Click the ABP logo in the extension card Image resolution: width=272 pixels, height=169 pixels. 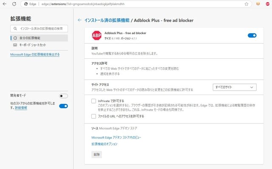(96, 35)
